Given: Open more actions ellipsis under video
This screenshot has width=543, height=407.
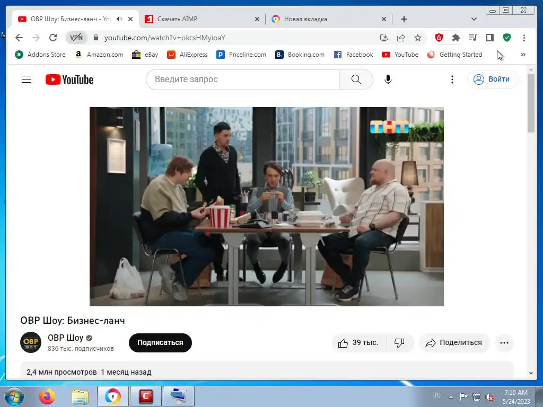Looking at the screenshot, I should pos(504,343).
